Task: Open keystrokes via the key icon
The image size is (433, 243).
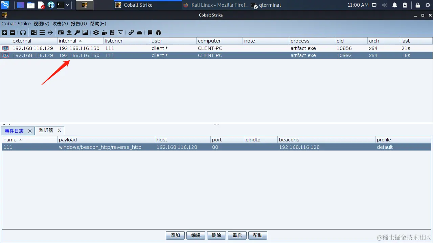Action: click(77, 33)
